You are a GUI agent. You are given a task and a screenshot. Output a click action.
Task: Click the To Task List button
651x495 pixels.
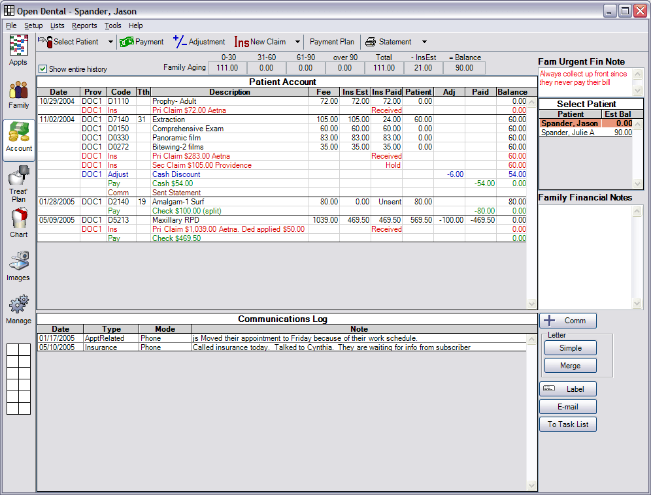click(567, 424)
